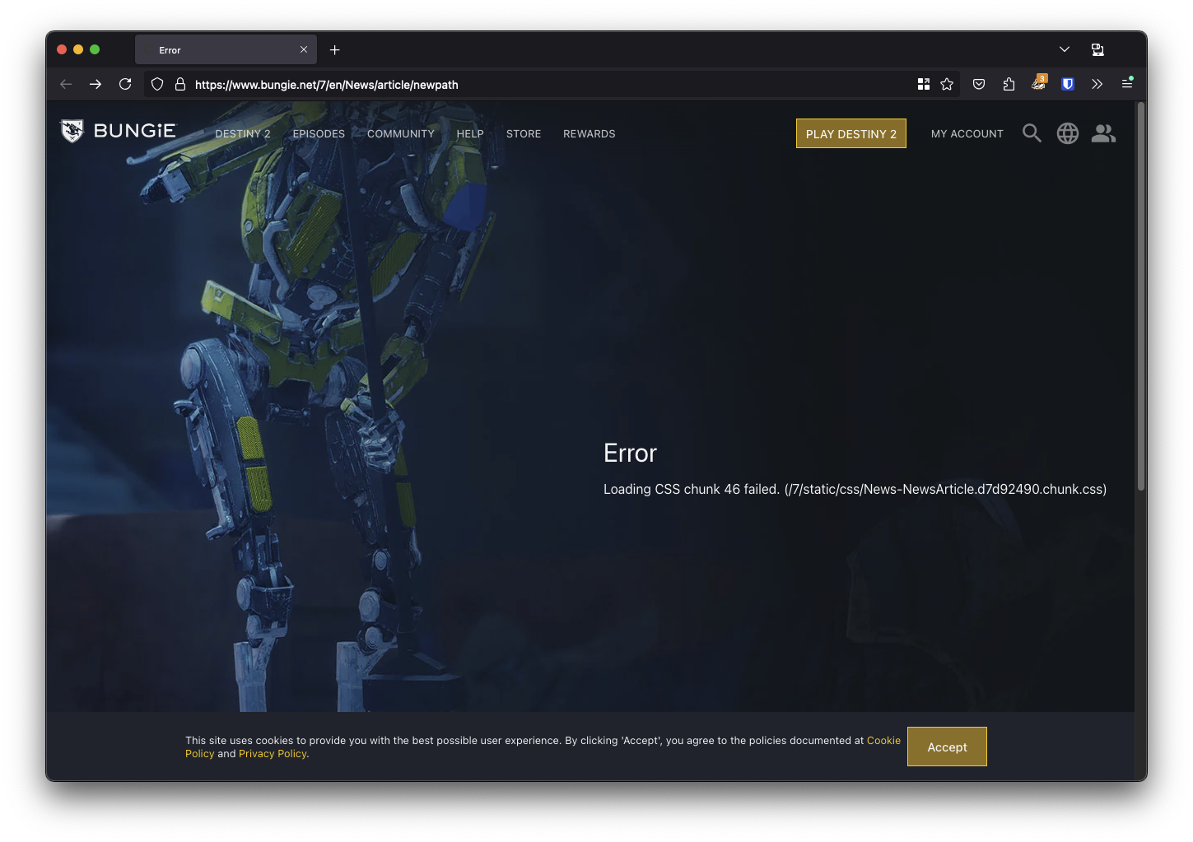
Task: Click the URL address bar field
Action: [x=543, y=85]
